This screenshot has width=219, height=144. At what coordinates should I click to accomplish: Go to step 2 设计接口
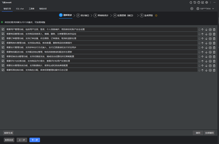[x=83, y=15]
